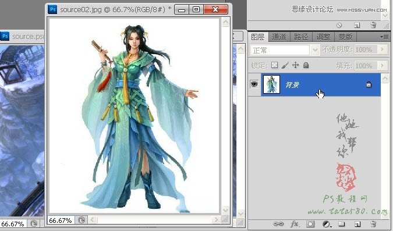The image size is (393, 231).
Task: Switch to the 图层 tab
Action: 258,37
